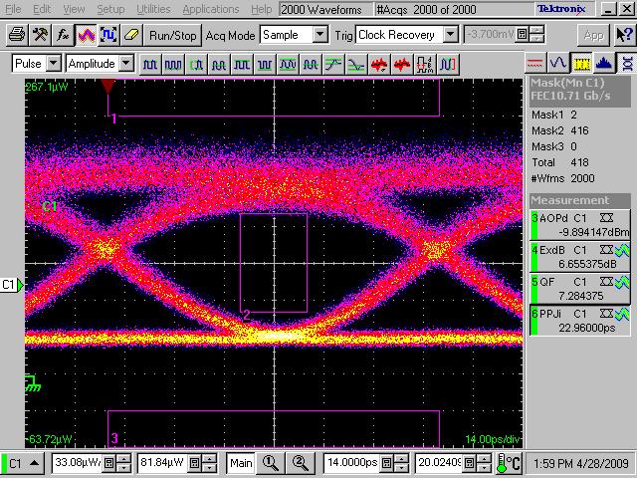Click the thermometer temperature compensation icon
Viewport: 637px width, 478px height.
[x=510, y=463]
